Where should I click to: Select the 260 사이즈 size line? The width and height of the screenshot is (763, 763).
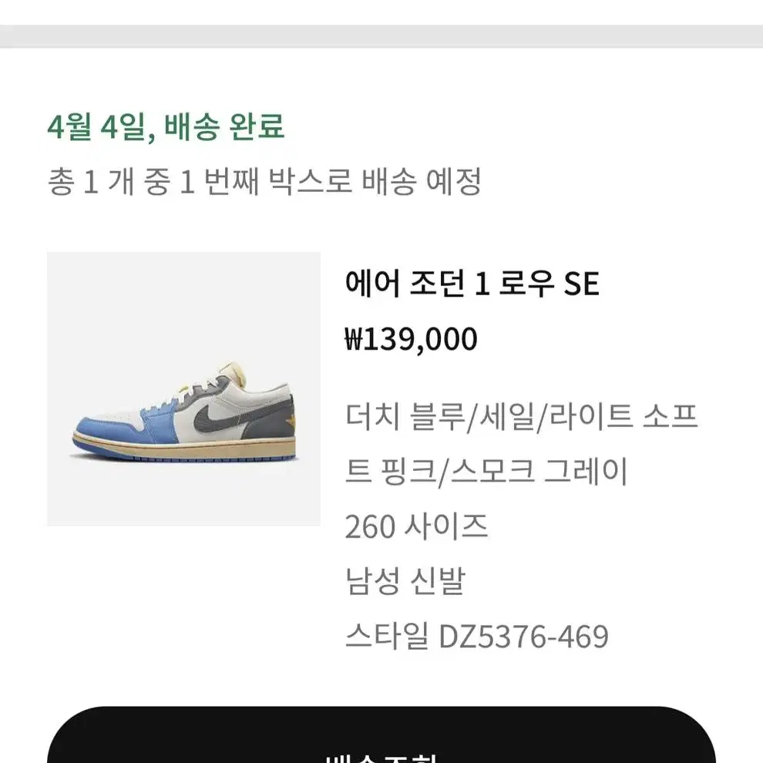(416, 526)
